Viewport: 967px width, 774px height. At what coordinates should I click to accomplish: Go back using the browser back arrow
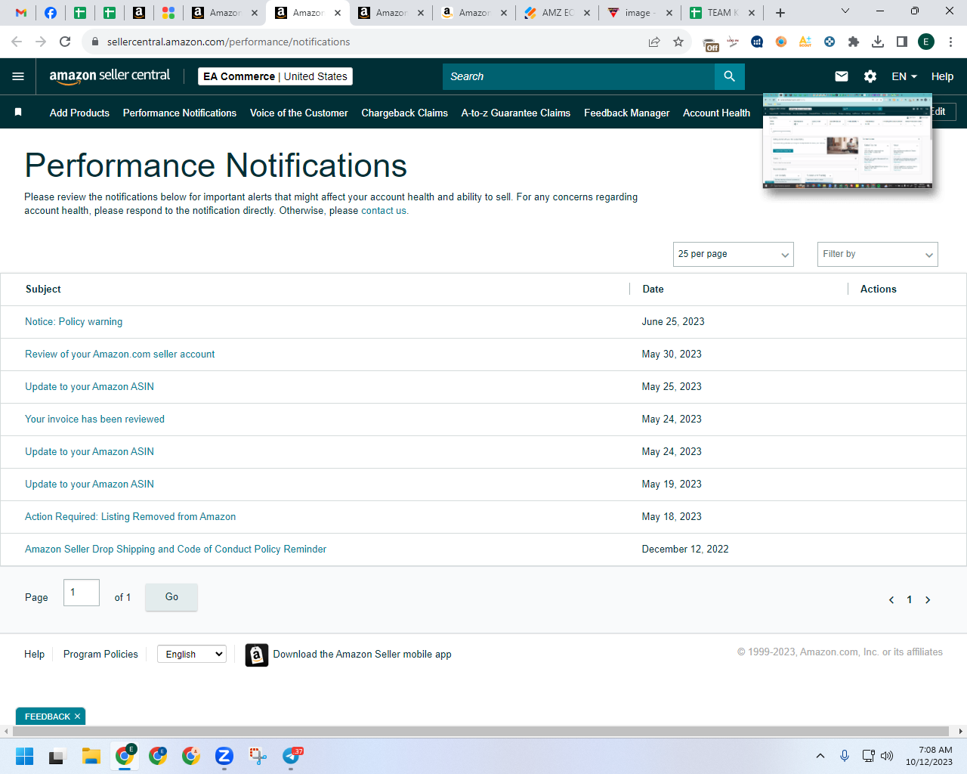17,42
